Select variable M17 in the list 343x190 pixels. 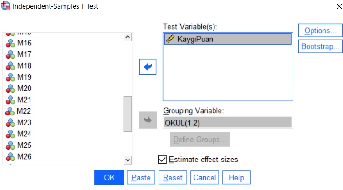click(24, 55)
